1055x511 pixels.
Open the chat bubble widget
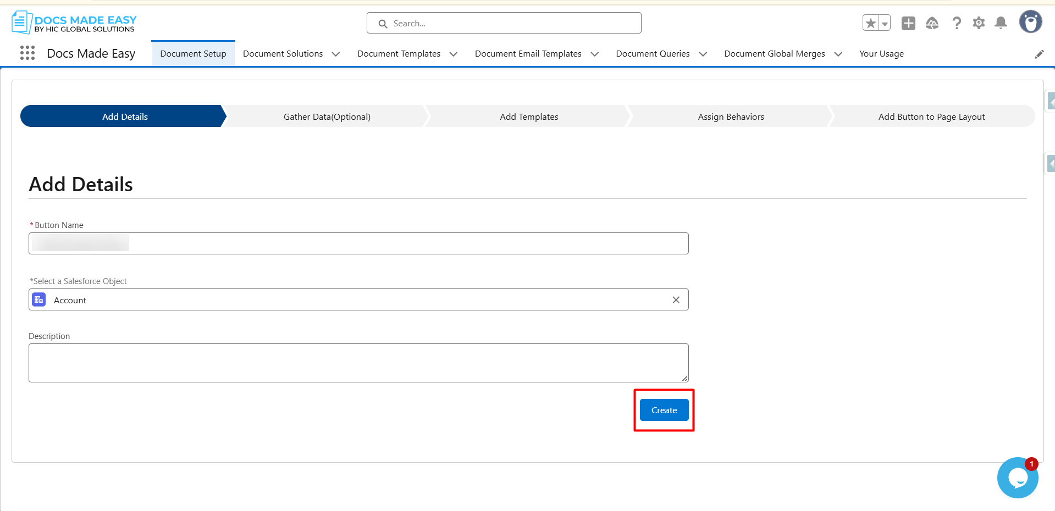click(1018, 478)
